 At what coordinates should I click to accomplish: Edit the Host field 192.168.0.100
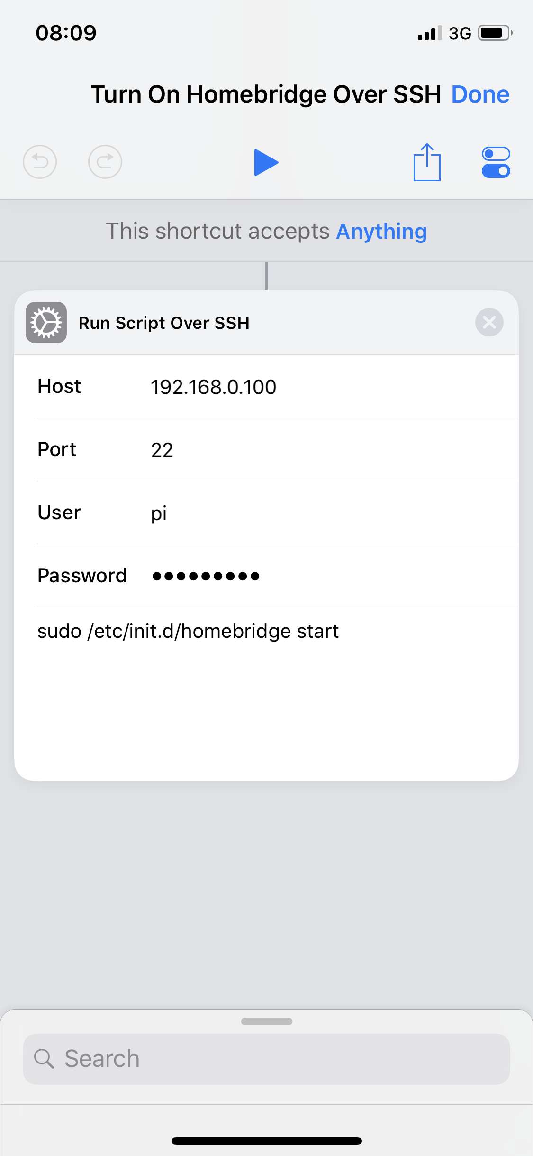[213, 387]
